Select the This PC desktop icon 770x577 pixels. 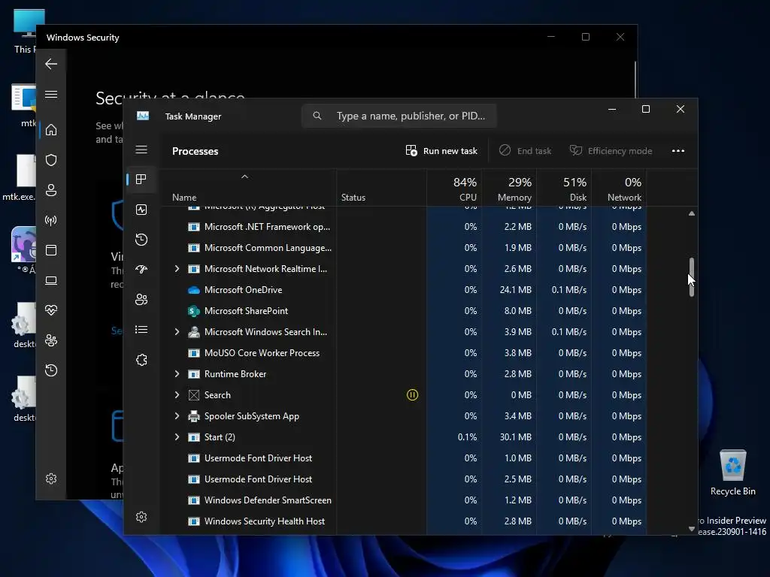click(23, 30)
